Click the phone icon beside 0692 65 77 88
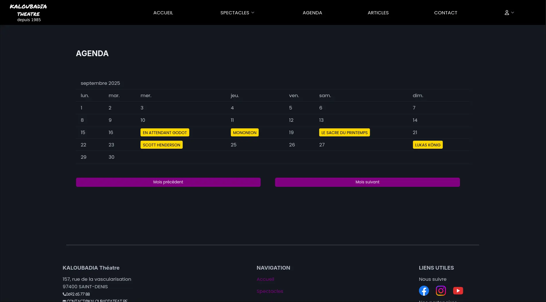546x302 pixels. [x=64, y=294]
